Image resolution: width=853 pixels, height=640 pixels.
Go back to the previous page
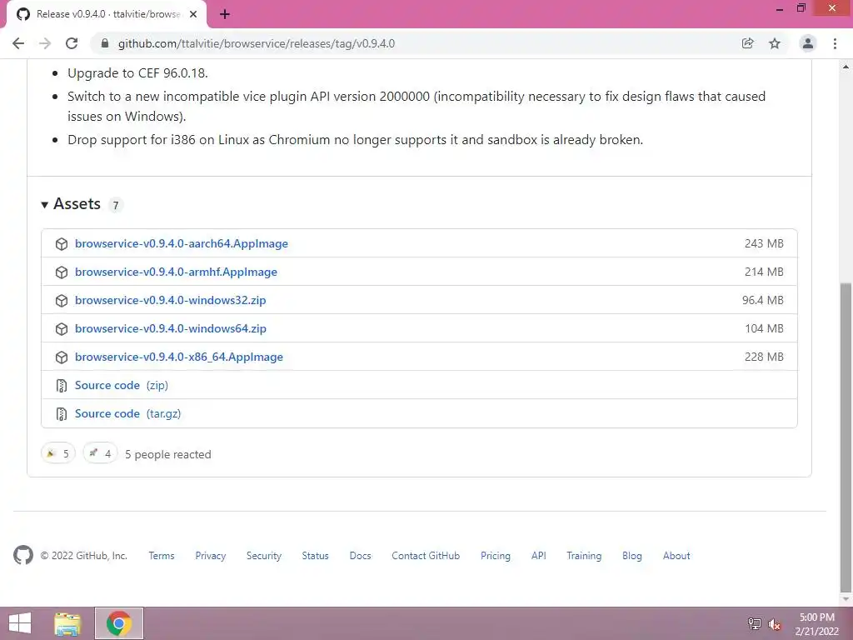tap(18, 43)
